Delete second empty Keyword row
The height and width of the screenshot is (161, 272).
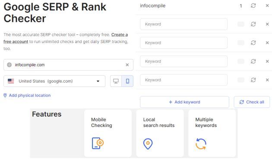point(267,43)
